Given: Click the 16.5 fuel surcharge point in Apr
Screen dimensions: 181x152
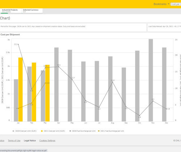Looking at the screenshot, I should pyautogui.click(x=59, y=67).
